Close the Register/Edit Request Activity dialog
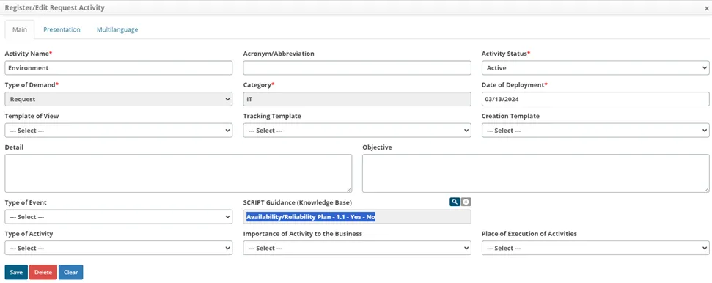This screenshot has width=712, height=283. click(x=707, y=8)
